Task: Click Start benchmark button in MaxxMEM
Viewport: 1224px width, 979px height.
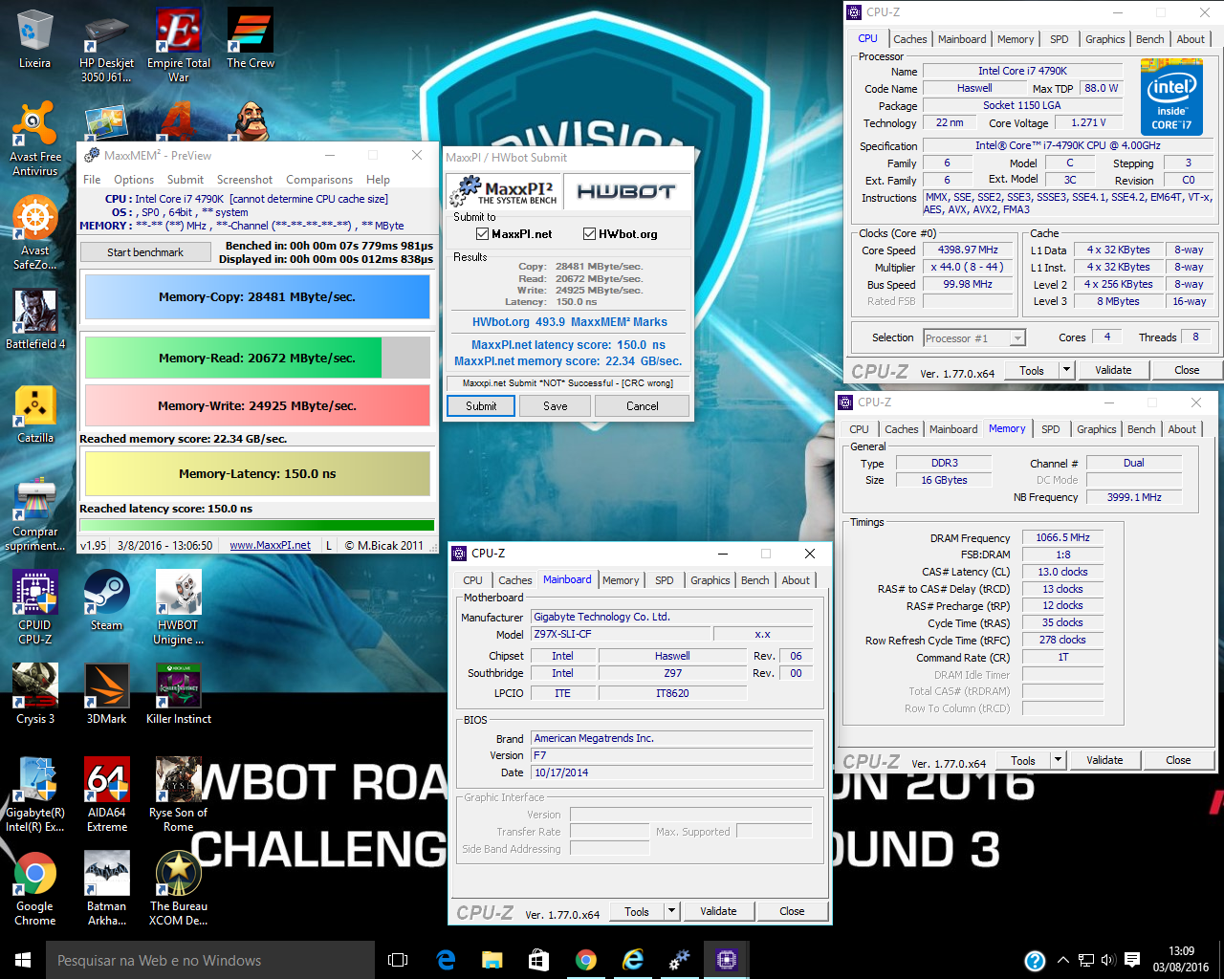Action: [145, 252]
